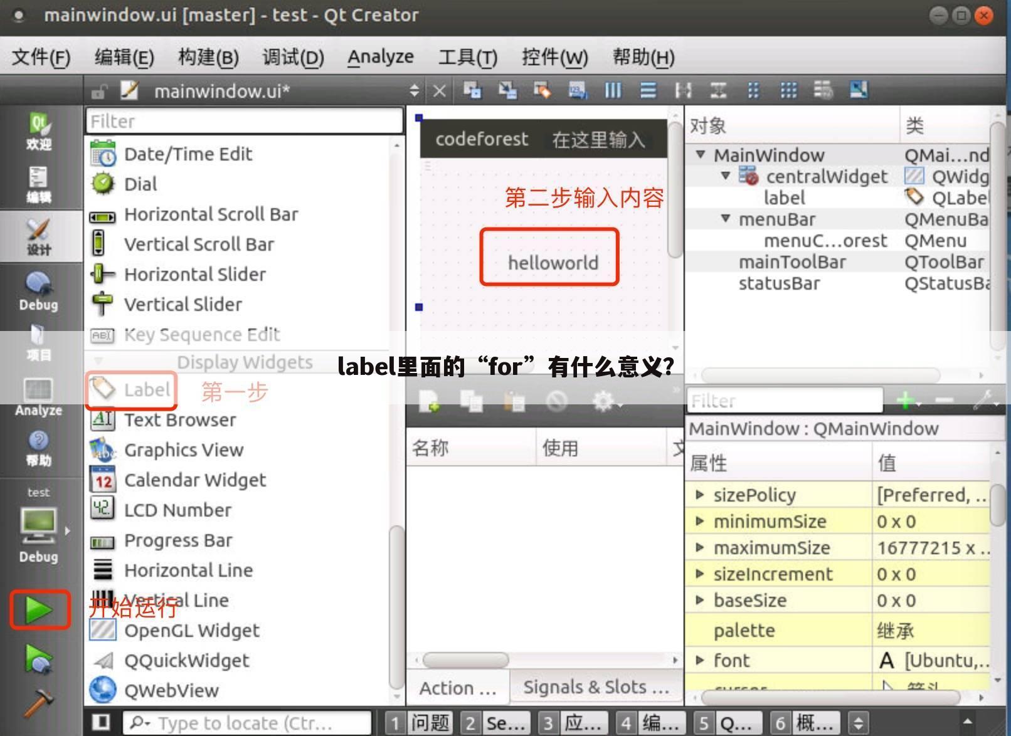
Task: Open the Help (帮助) mode
Action: pos(38,448)
